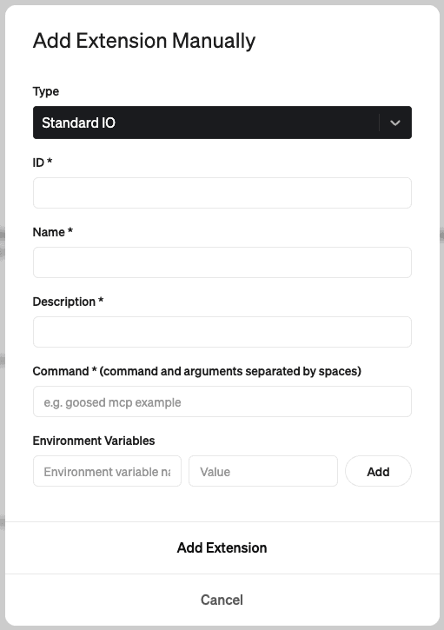Expand the Type dropdown chevron arrow
Screen dimensions: 444x630
click(x=395, y=123)
